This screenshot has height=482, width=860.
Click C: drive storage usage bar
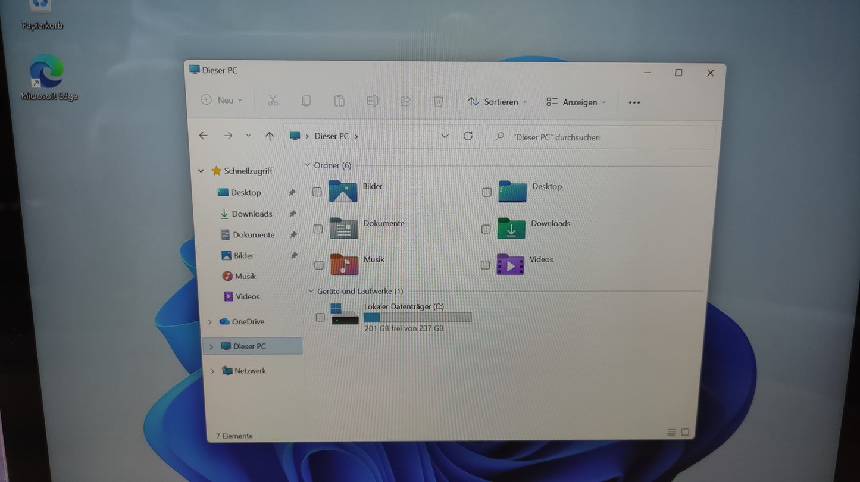click(418, 317)
